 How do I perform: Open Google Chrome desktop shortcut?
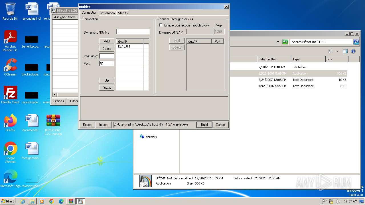[10, 153]
